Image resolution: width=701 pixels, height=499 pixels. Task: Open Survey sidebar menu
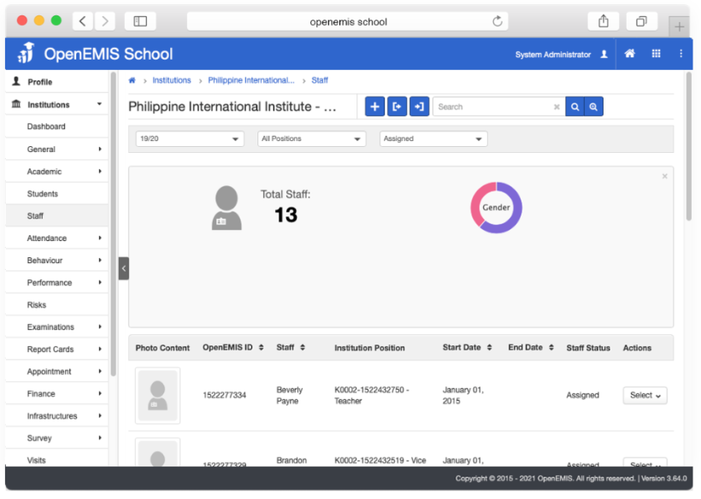[x=56, y=437]
